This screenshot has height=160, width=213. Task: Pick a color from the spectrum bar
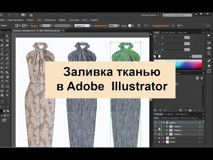tap(189, 64)
